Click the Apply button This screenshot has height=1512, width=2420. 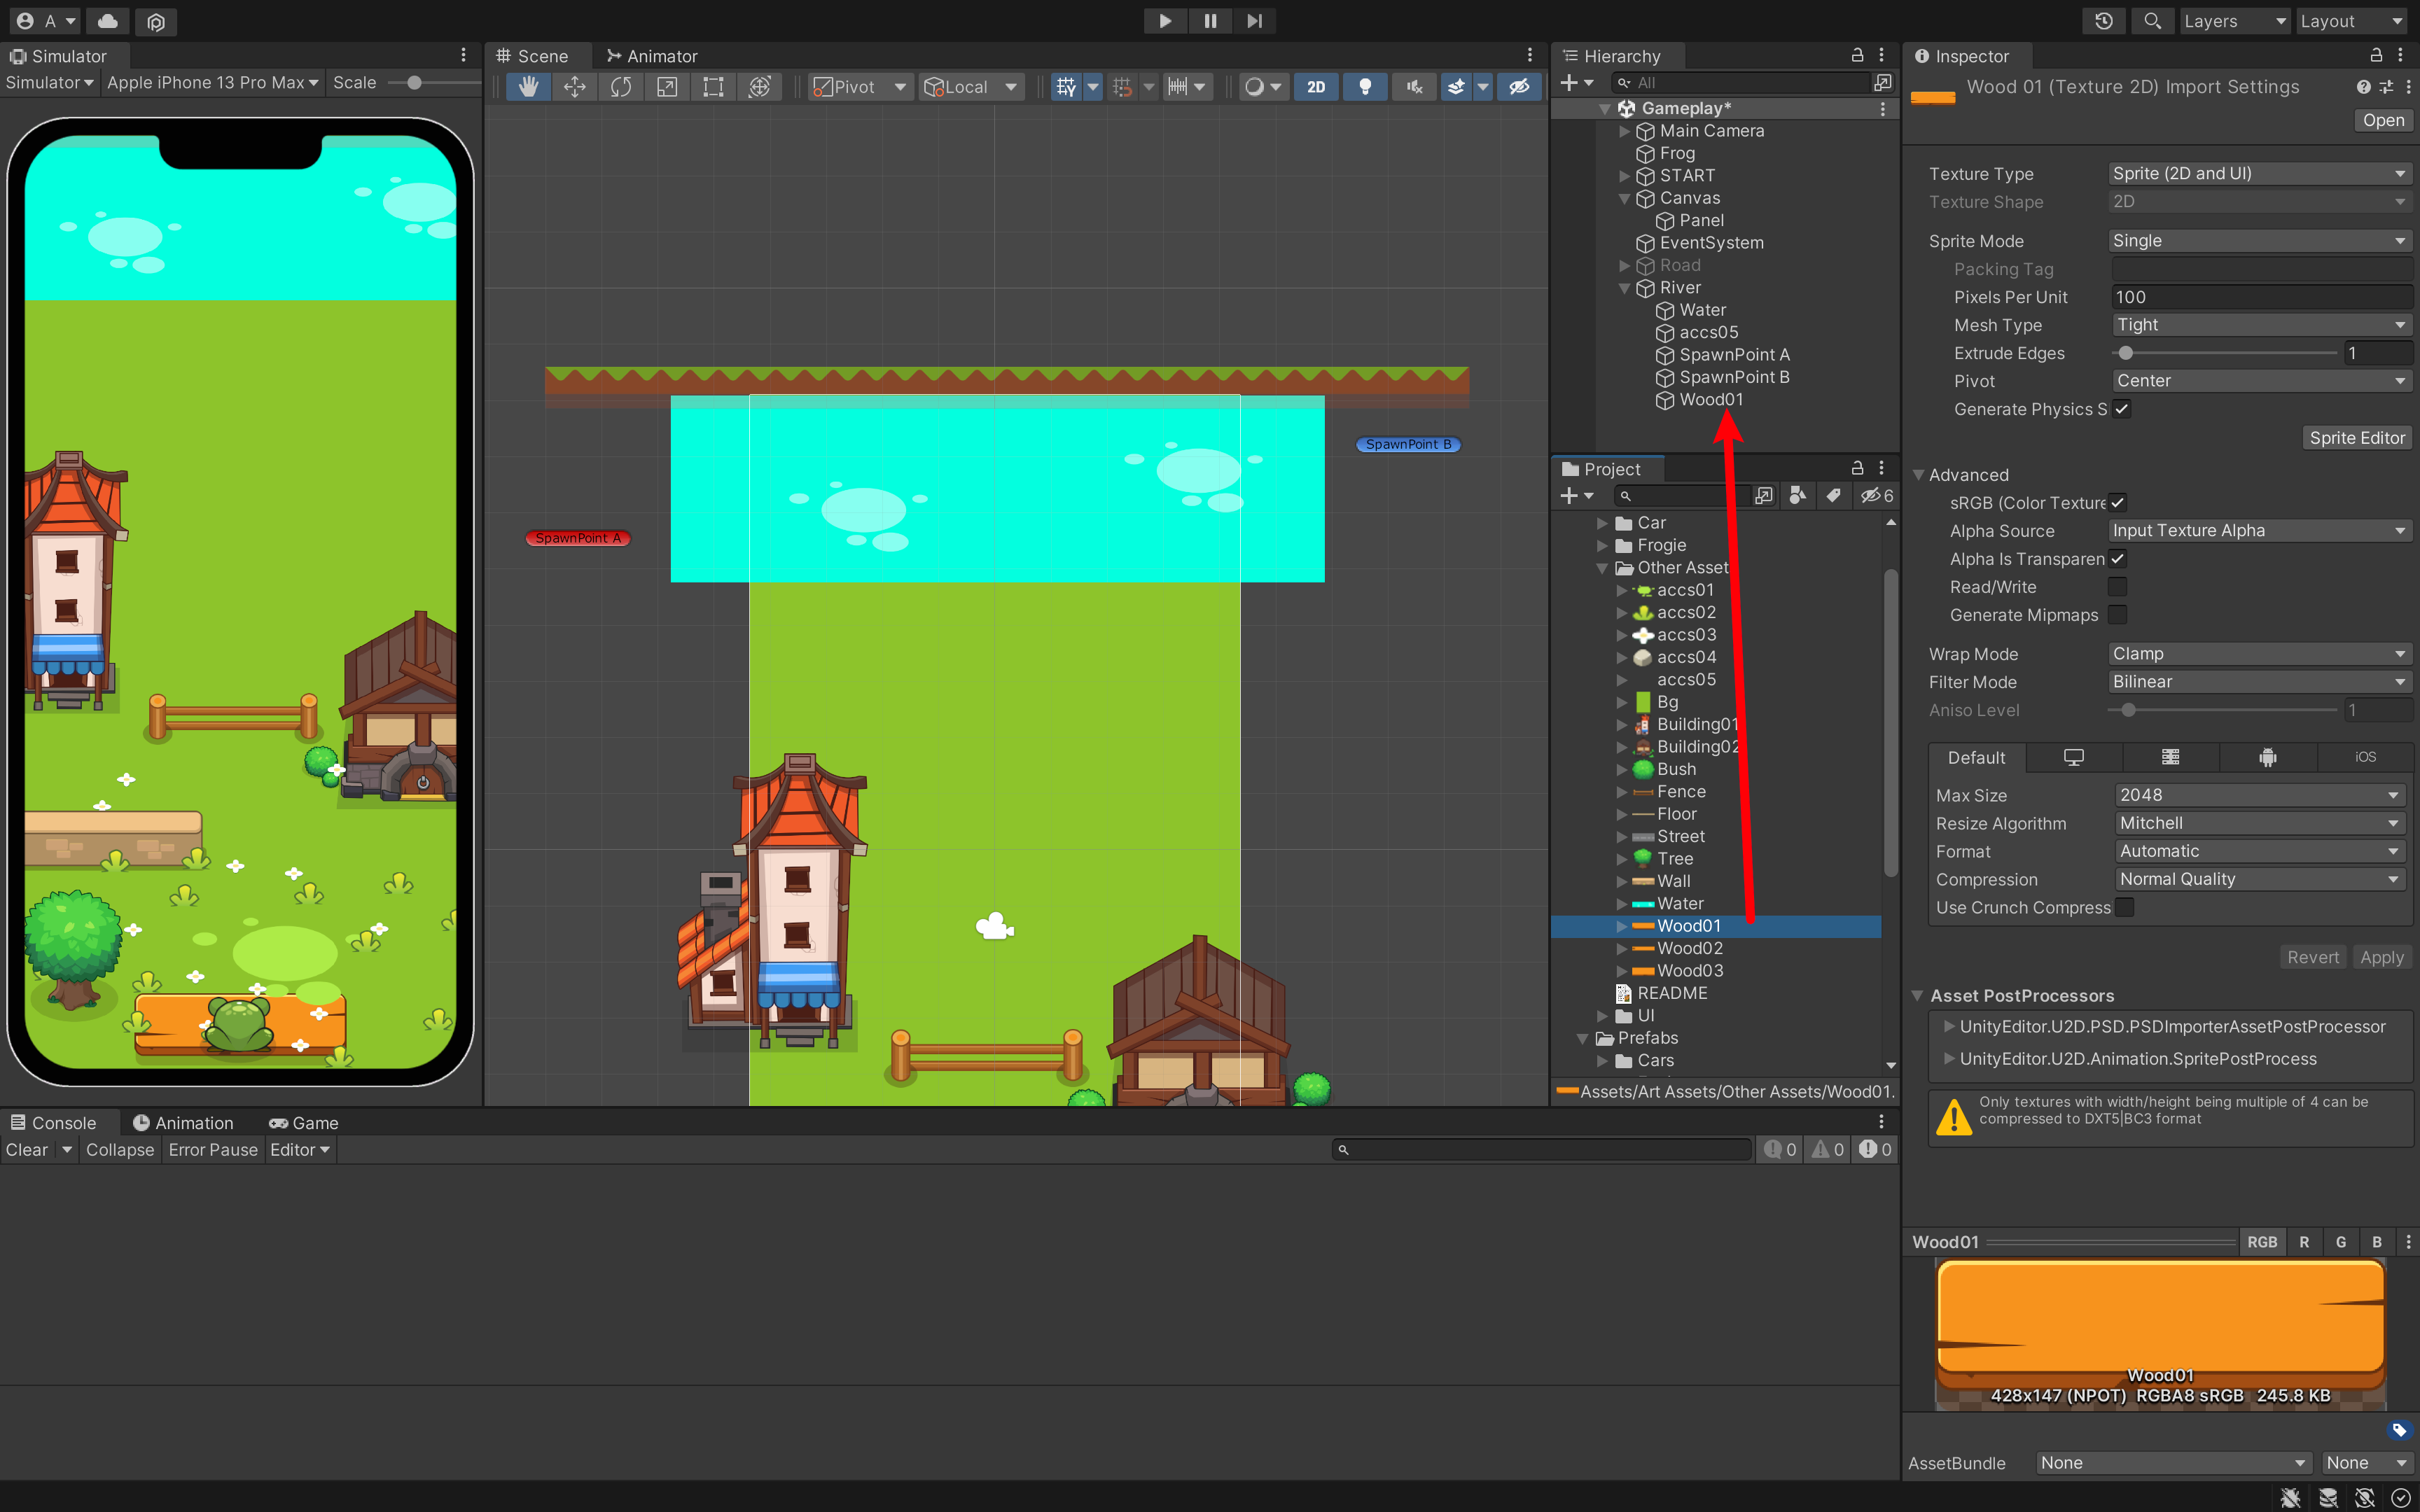pos(2381,957)
